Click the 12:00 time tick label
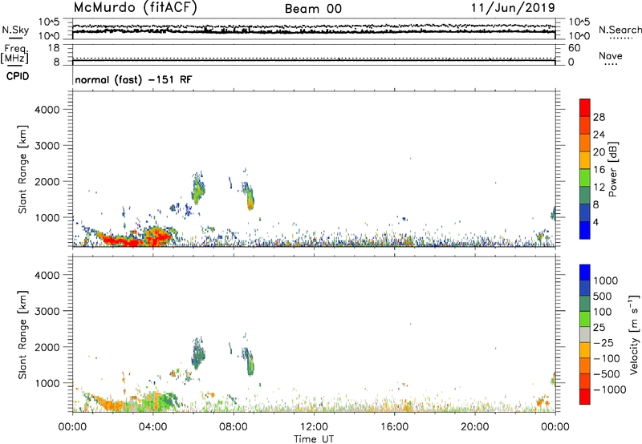642x444 pixels. (314, 427)
